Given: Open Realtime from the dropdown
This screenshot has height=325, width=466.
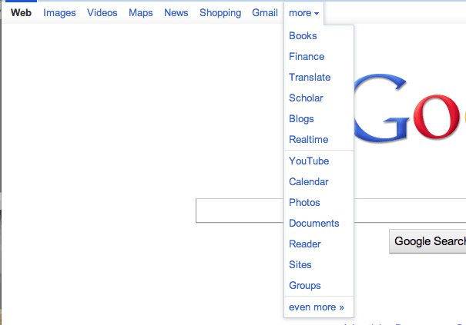Looking at the screenshot, I should (x=308, y=140).
